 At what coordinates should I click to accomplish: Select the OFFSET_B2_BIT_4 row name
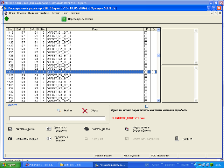[59, 62]
